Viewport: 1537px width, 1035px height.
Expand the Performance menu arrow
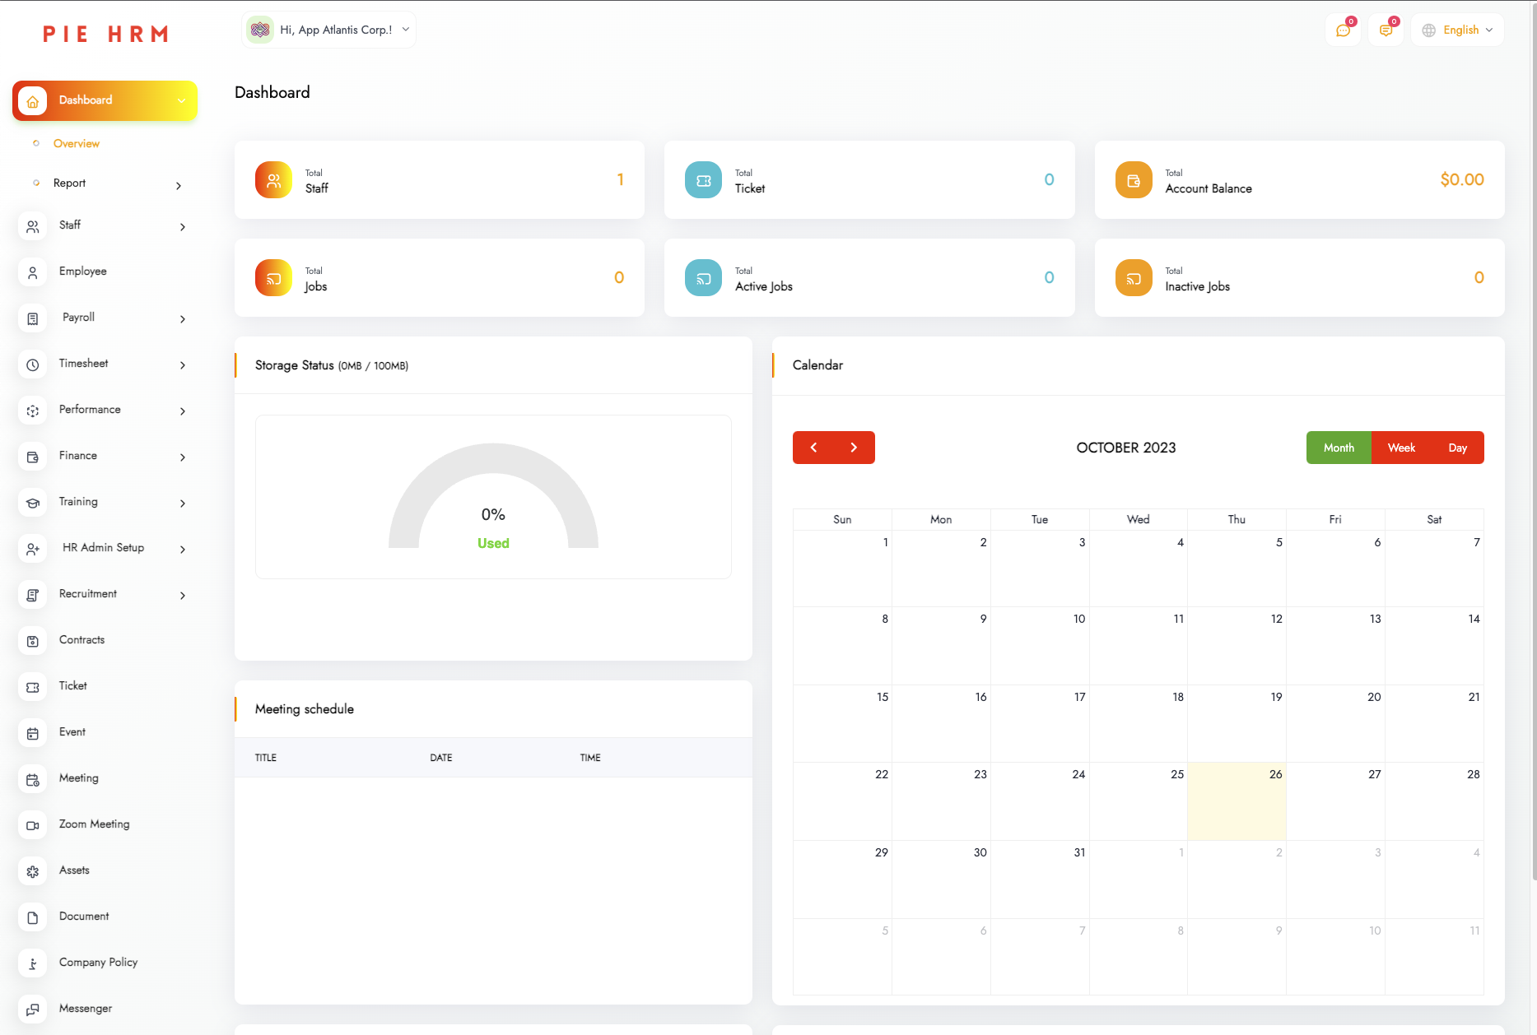(x=183, y=411)
